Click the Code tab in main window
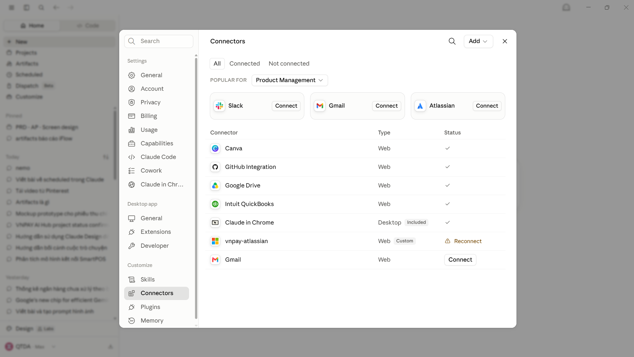The height and width of the screenshot is (357, 634). [x=88, y=25]
